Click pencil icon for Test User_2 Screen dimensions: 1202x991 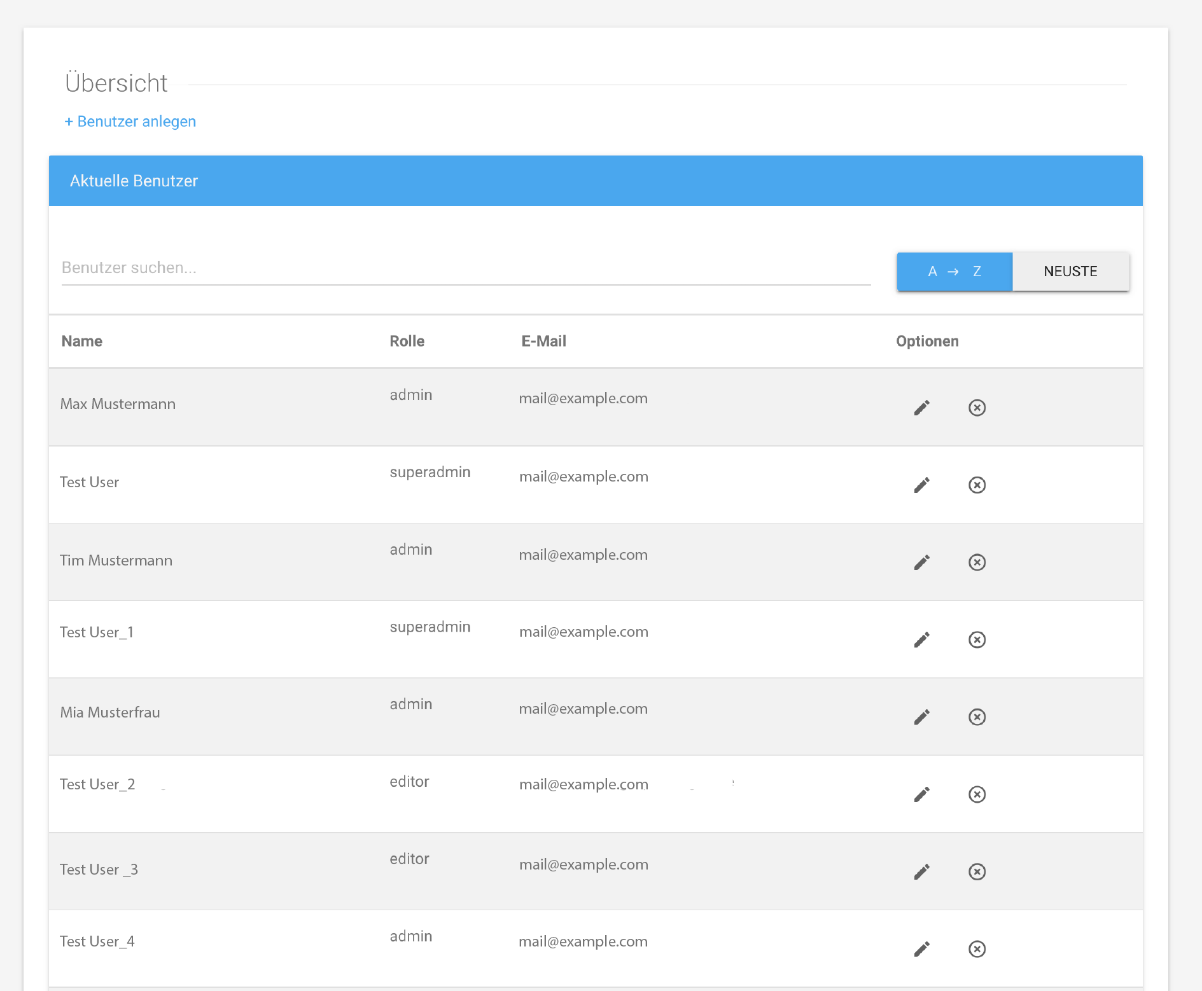point(921,794)
